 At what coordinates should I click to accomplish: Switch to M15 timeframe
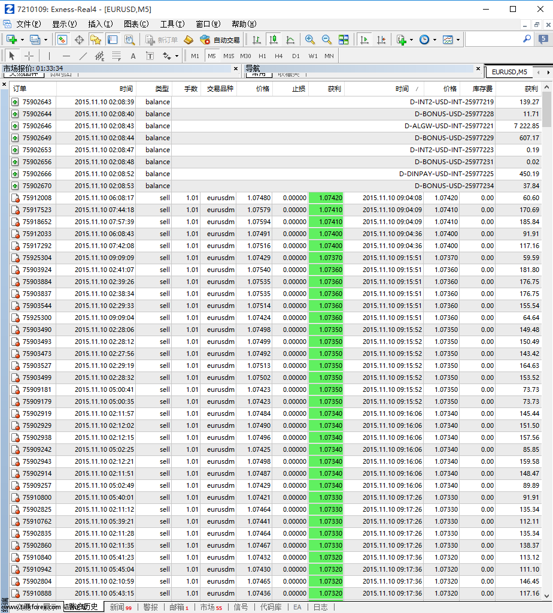229,56
